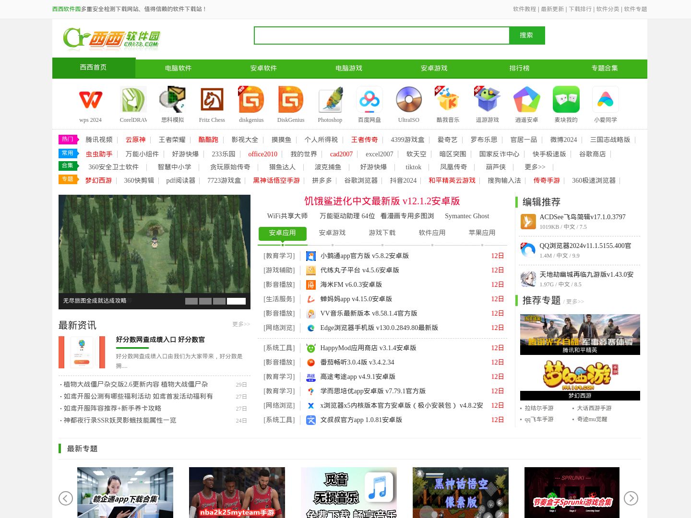Open the 腾讯视频 hot link
The image size is (691, 518).
coord(99,140)
